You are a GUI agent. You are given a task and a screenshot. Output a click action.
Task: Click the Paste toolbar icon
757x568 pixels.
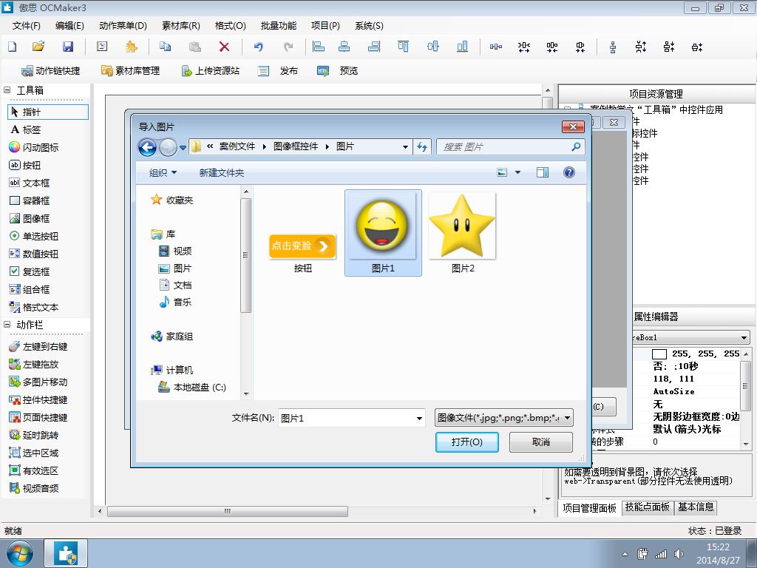tap(195, 47)
